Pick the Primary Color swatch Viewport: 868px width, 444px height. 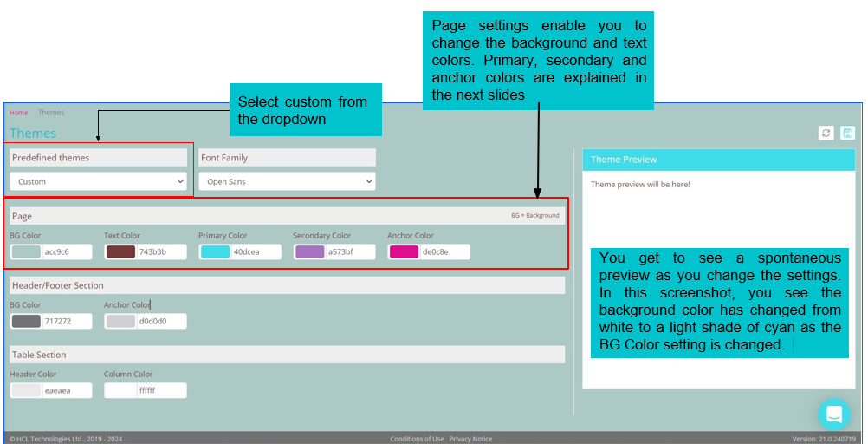(216, 252)
